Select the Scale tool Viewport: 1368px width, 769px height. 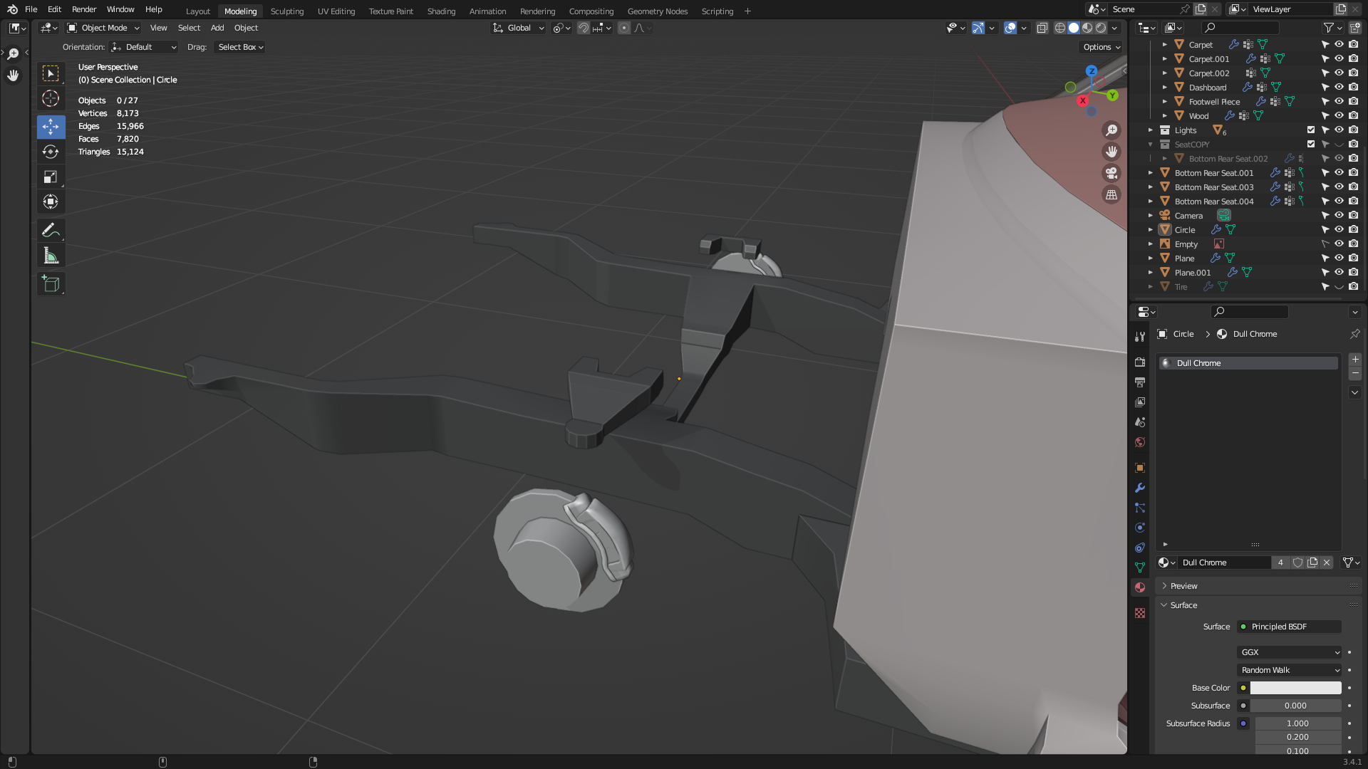pos(51,177)
